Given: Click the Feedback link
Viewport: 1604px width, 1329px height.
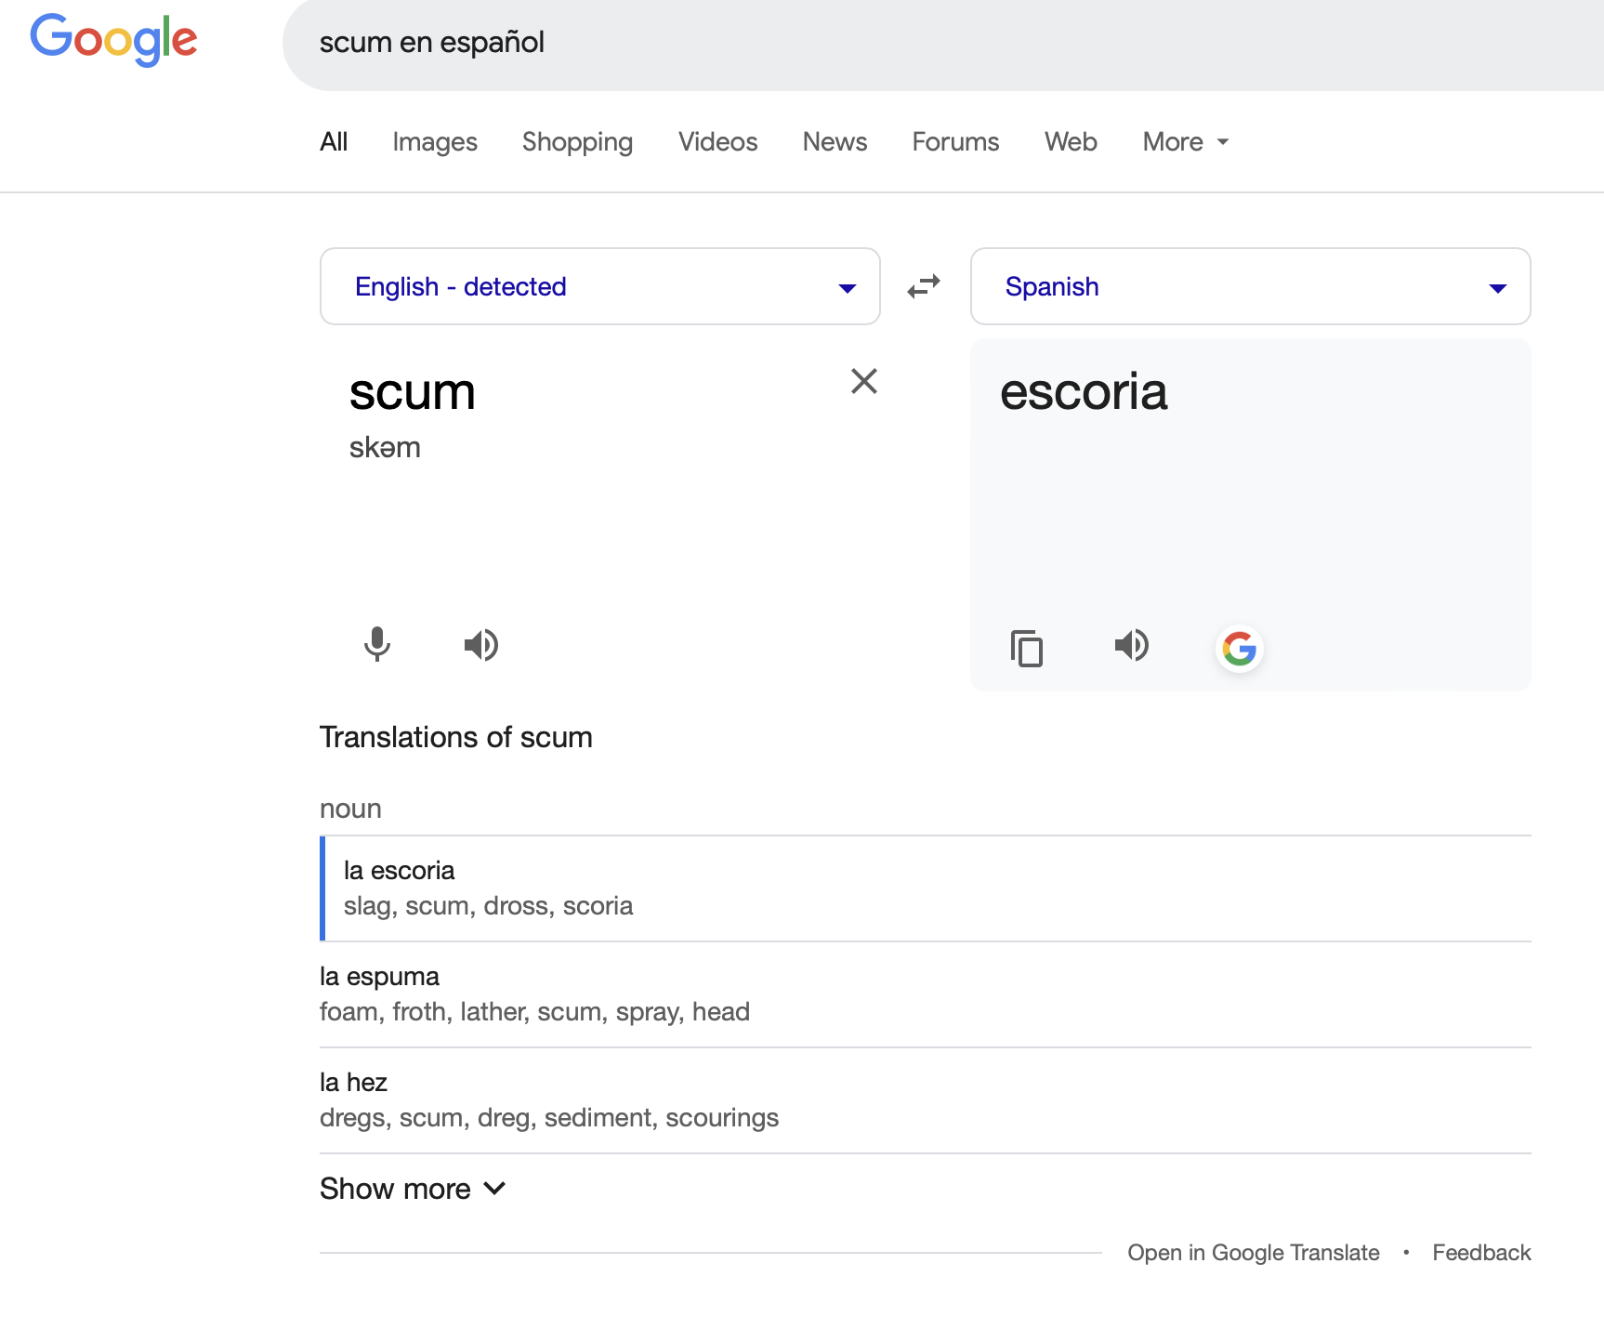Looking at the screenshot, I should (x=1481, y=1253).
